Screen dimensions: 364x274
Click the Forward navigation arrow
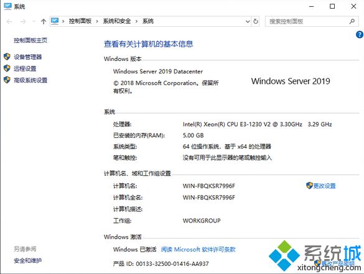coord(23,22)
